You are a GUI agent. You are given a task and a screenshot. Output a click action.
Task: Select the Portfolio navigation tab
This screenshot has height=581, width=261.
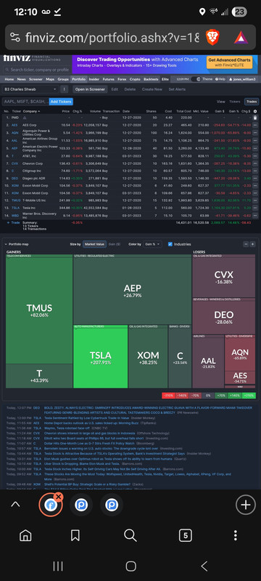click(78, 79)
